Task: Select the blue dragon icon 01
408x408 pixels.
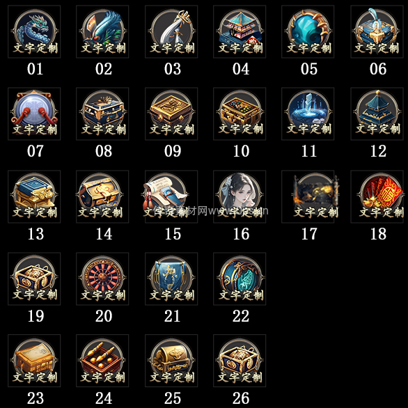Action: (x=34, y=31)
